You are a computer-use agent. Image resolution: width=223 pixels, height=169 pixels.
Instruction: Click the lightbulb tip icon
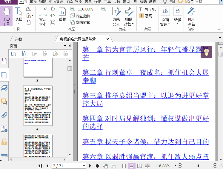coord(206,52)
